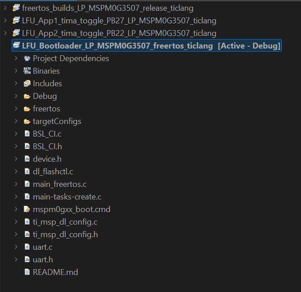Click the ti_msp_dl_config.h file icon

(x=27, y=234)
